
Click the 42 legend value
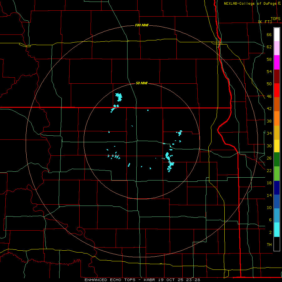click(x=269, y=109)
